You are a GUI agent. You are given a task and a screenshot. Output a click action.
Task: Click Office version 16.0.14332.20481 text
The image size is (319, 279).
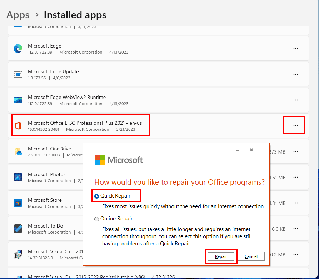pyautogui.click(x=43, y=129)
